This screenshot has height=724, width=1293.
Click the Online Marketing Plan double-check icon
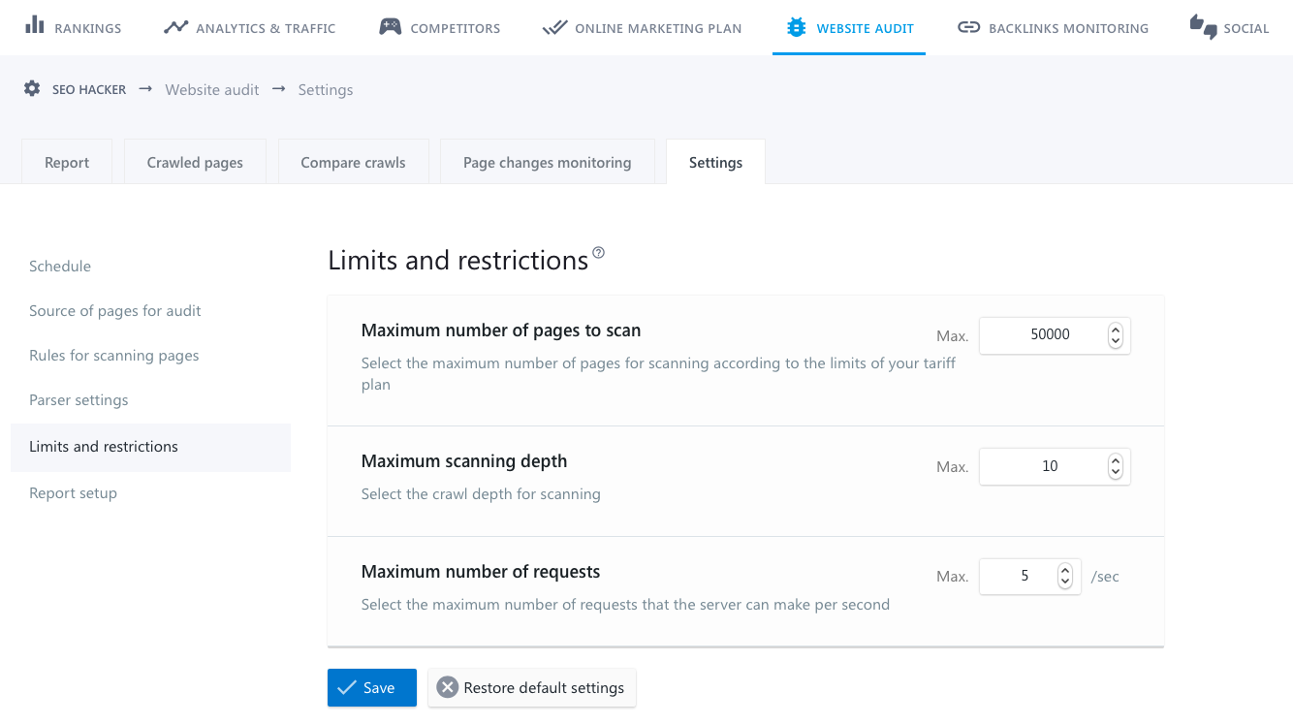(554, 27)
